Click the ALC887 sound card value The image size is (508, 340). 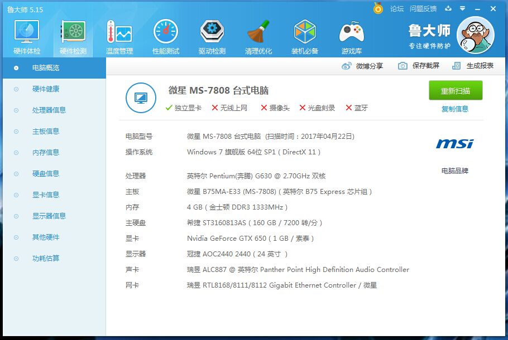coord(298,269)
